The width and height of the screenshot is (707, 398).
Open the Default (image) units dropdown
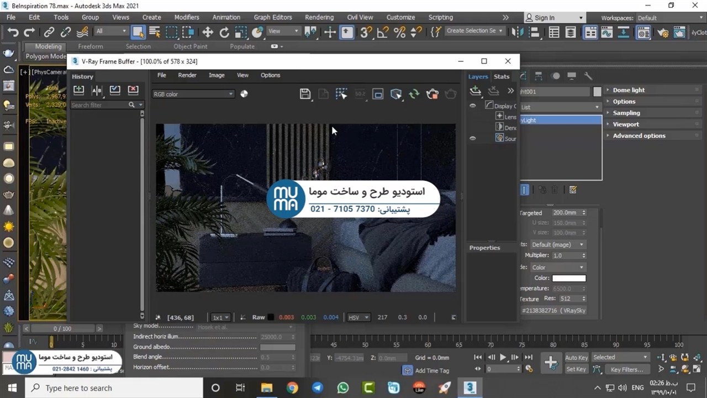[557, 244]
